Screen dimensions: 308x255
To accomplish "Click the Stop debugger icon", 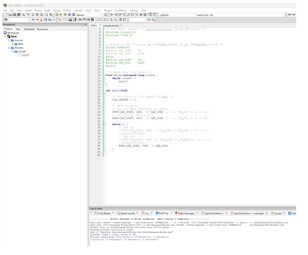I will click(x=145, y=15).
